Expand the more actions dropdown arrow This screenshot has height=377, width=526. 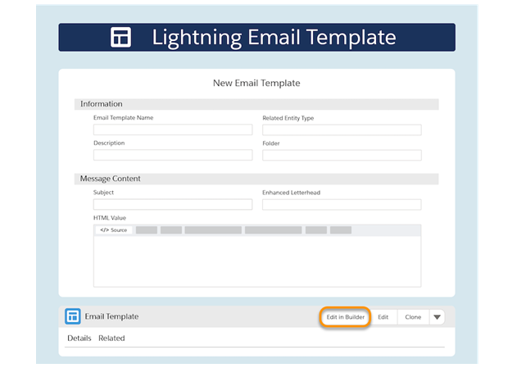(x=437, y=316)
